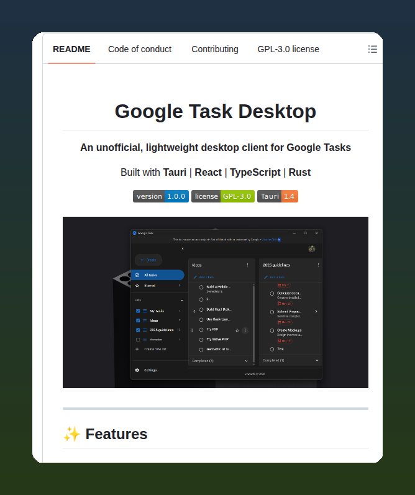415x495 pixels.
Task: Click the "An unofficial, lightweight desktop client" subtitle
Action: pos(216,147)
